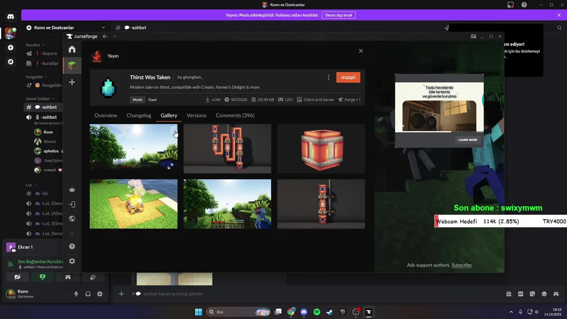Open Discord Discover servers compass icon
Image resolution: width=567 pixels, height=319 pixels.
pyautogui.click(x=11, y=62)
